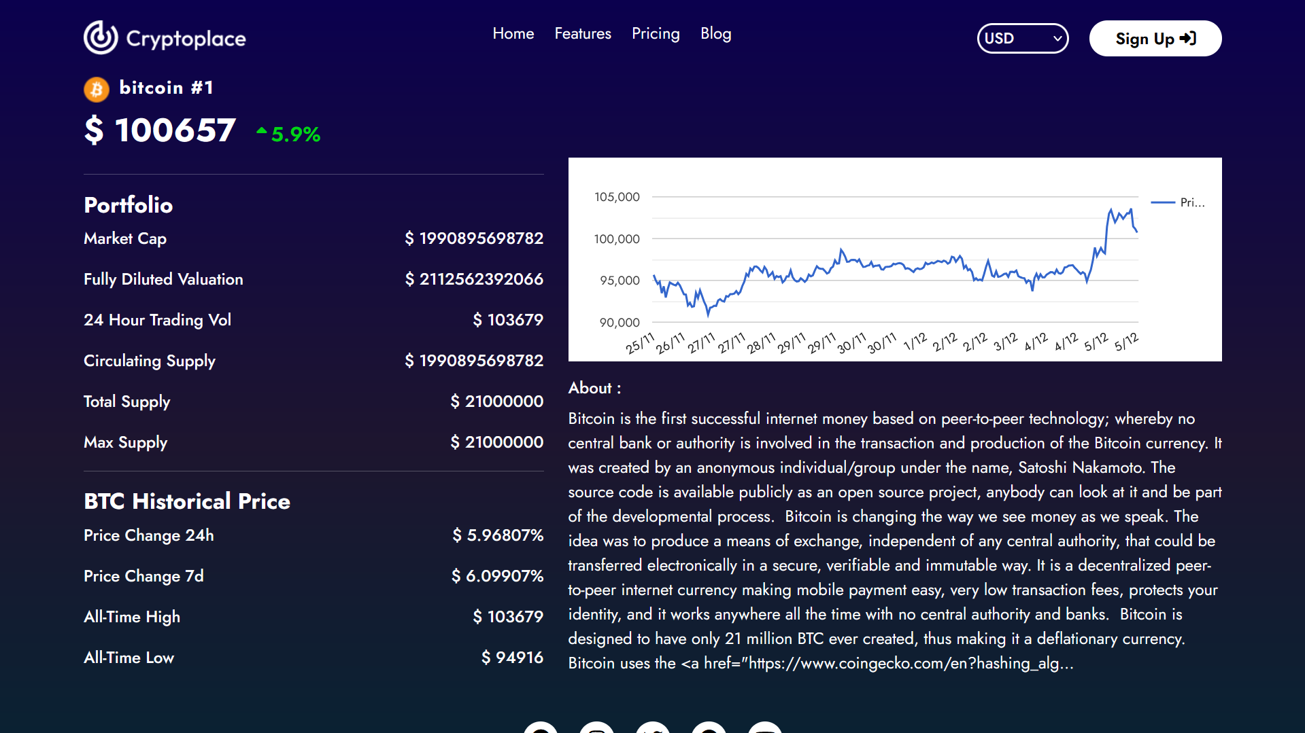Click inside the bitcoin price chart
This screenshot has width=1305, height=733.
[895, 260]
